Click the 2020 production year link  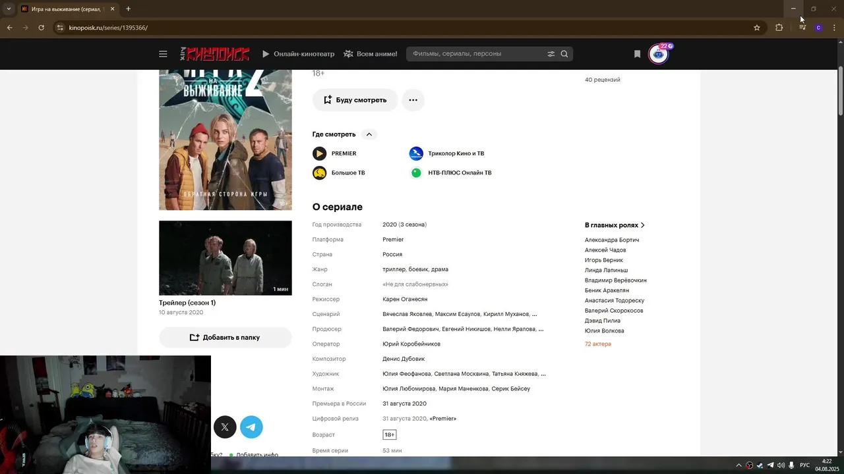[x=390, y=224]
